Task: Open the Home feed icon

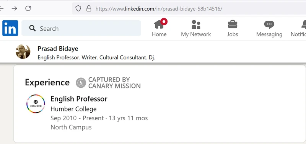Action: [159, 25]
